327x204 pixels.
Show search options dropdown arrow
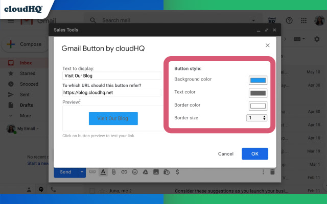(x=253, y=20)
